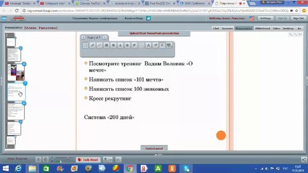Click the Sign Out button
This screenshot has width=308, height=173.
tap(298, 18)
